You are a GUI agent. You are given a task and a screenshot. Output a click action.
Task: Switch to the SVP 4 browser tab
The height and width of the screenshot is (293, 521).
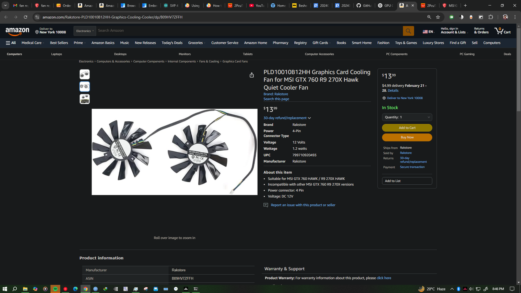(171, 5)
